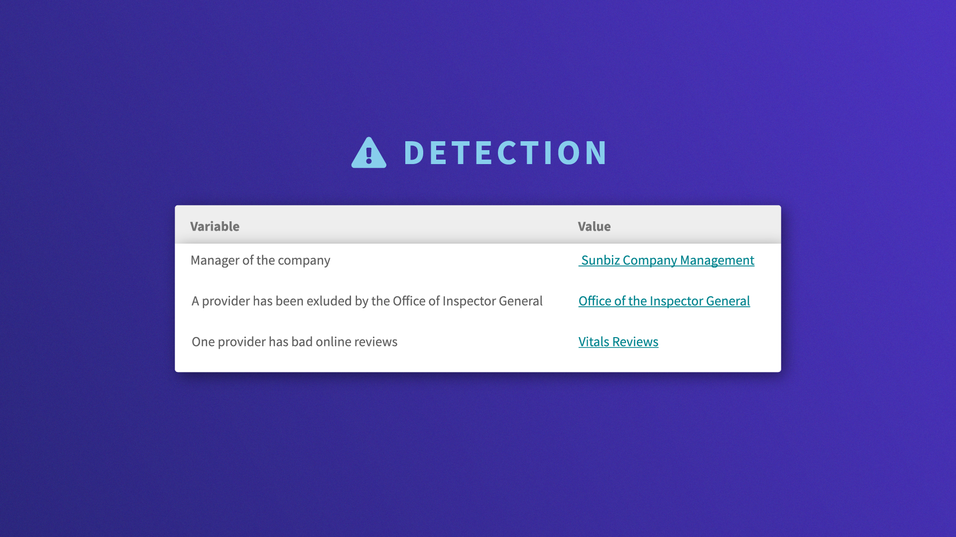The width and height of the screenshot is (956, 537).
Task: Select the provider excluded by Inspector General row text
Action: (367, 301)
